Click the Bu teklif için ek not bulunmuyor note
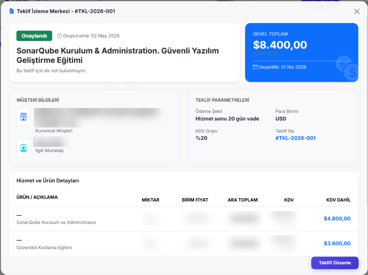The image size is (368, 275). pos(51,71)
